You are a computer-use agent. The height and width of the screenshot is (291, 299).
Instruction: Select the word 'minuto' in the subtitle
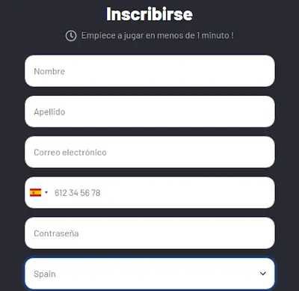click(x=215, y=35)
